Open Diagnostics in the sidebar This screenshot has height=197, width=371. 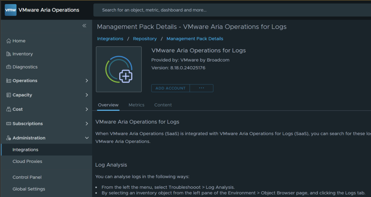[25, 67]
